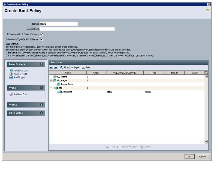The image size is (213, 169).
Task: Select the LAN eth0 icon in boot order
Action: (59, 92)
